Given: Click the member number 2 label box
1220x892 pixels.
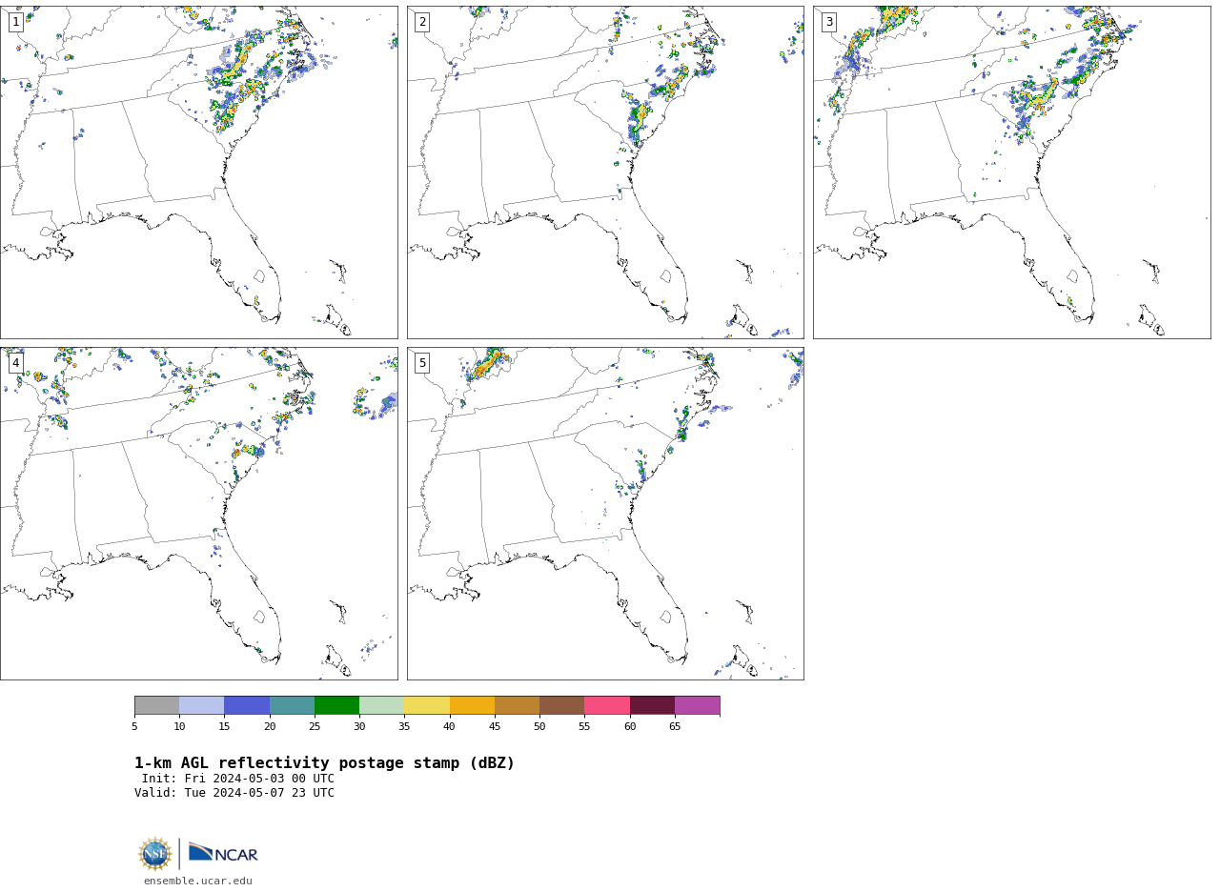Looking at the screenshot, I should coord(422,22).
